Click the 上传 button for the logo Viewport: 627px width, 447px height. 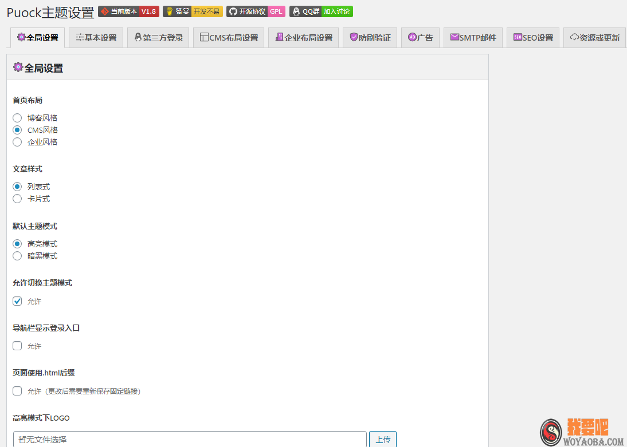pos(382,439)
